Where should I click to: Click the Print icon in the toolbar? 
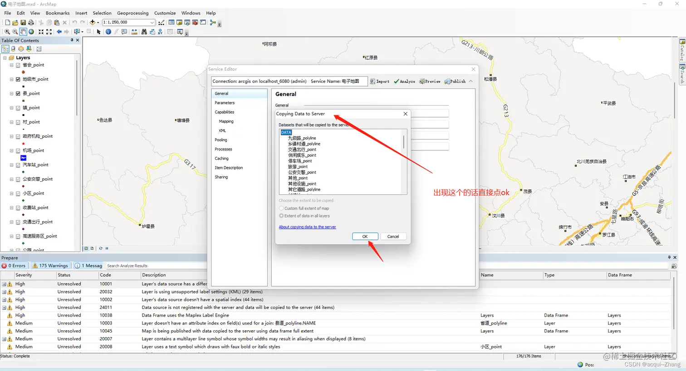coord(31,22)
